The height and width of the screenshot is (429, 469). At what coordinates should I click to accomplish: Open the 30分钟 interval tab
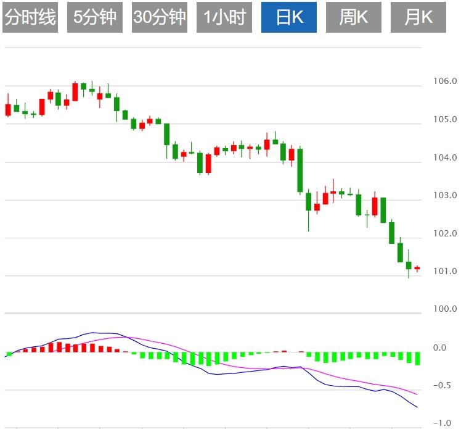pos(159,17)
